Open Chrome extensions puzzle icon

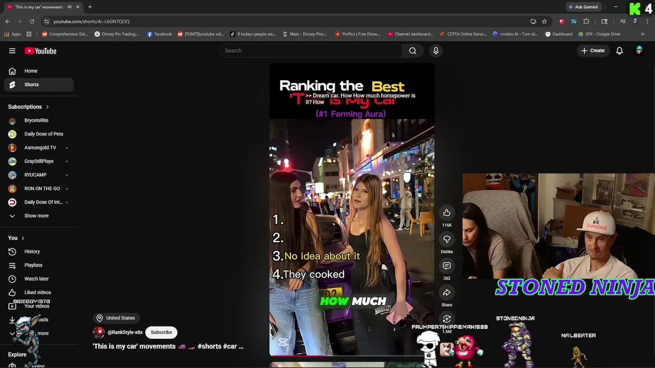click(586, 21)
